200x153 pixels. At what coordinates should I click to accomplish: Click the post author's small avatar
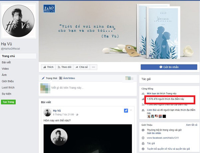[47, 112]
